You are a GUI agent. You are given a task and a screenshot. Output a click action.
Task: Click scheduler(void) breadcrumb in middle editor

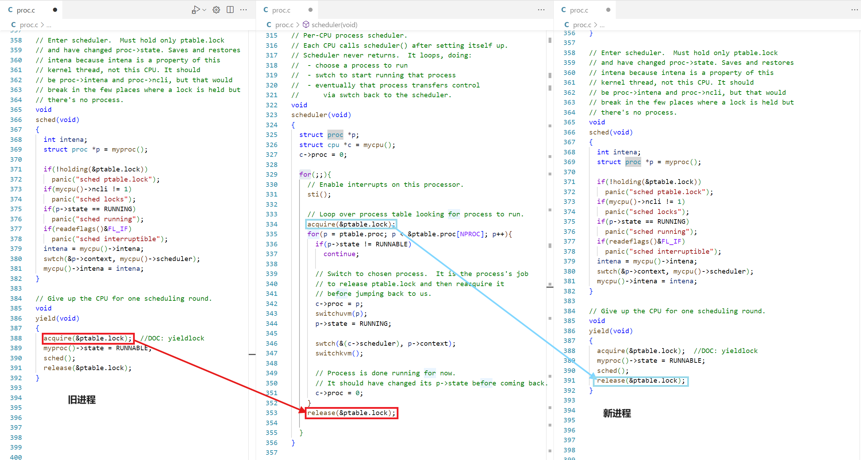click(334, 25)
